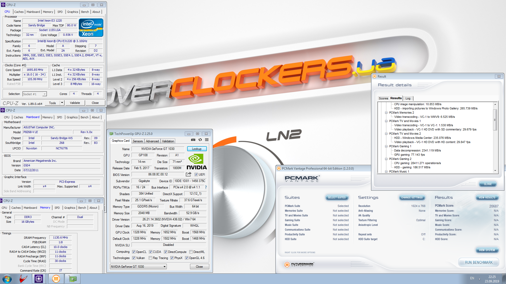Toggle the CUDA checkbox

click(x=150, y=252)
